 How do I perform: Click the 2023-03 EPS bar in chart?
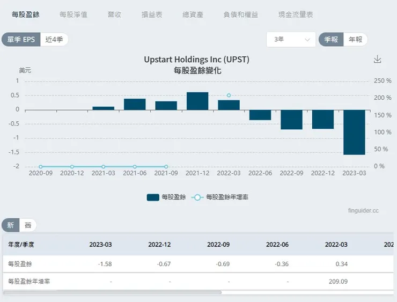[x=354, y=132]
